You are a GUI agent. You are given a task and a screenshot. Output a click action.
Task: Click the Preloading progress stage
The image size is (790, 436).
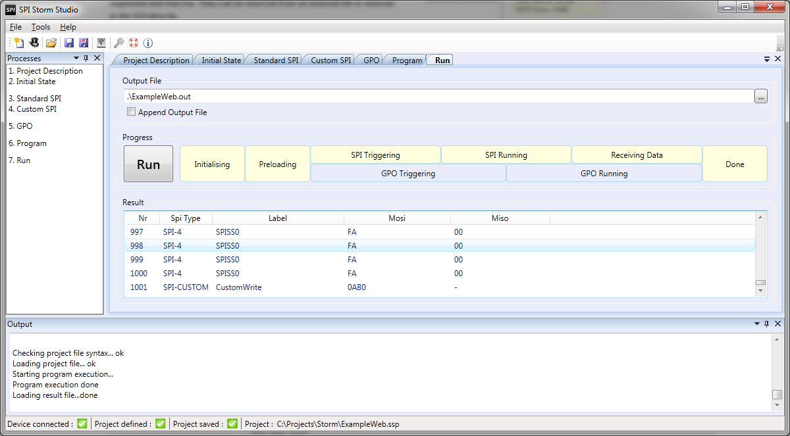coord(277,164)
